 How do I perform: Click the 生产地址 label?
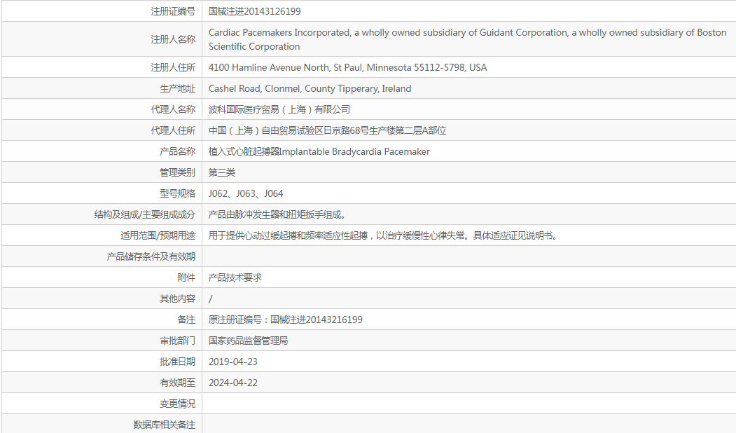pos(177,88)
